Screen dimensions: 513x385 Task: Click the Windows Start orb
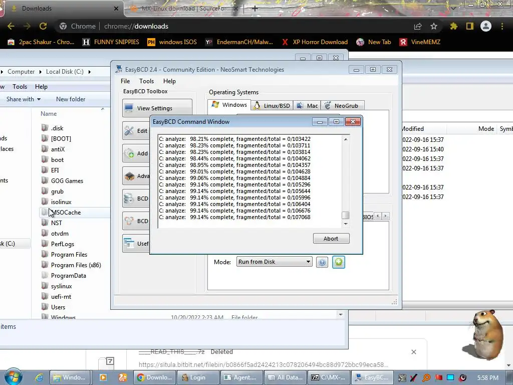[x=13, y=376]
